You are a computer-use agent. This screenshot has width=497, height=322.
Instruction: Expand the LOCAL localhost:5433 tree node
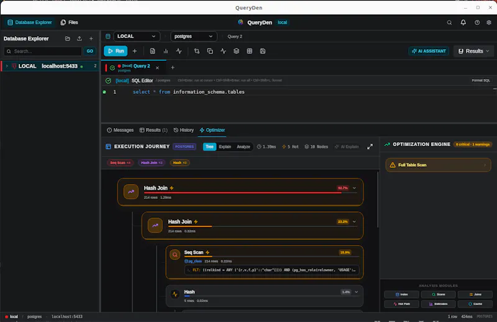(x=7, y=66)
